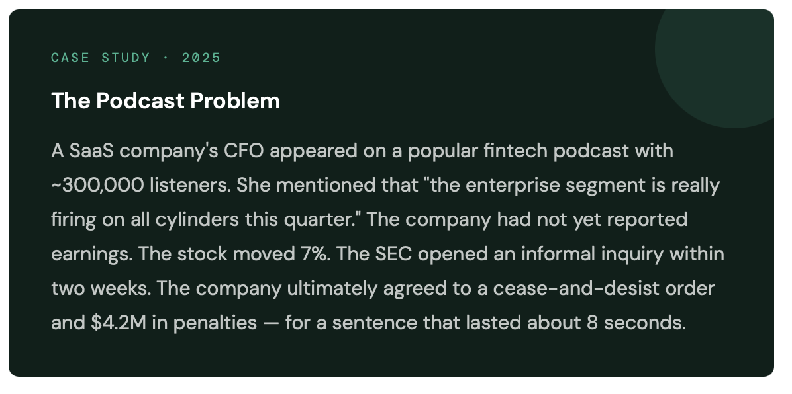Click the word "penalties" in last line
The height and width of the screenshot is (394, 792).
point(212,323)
